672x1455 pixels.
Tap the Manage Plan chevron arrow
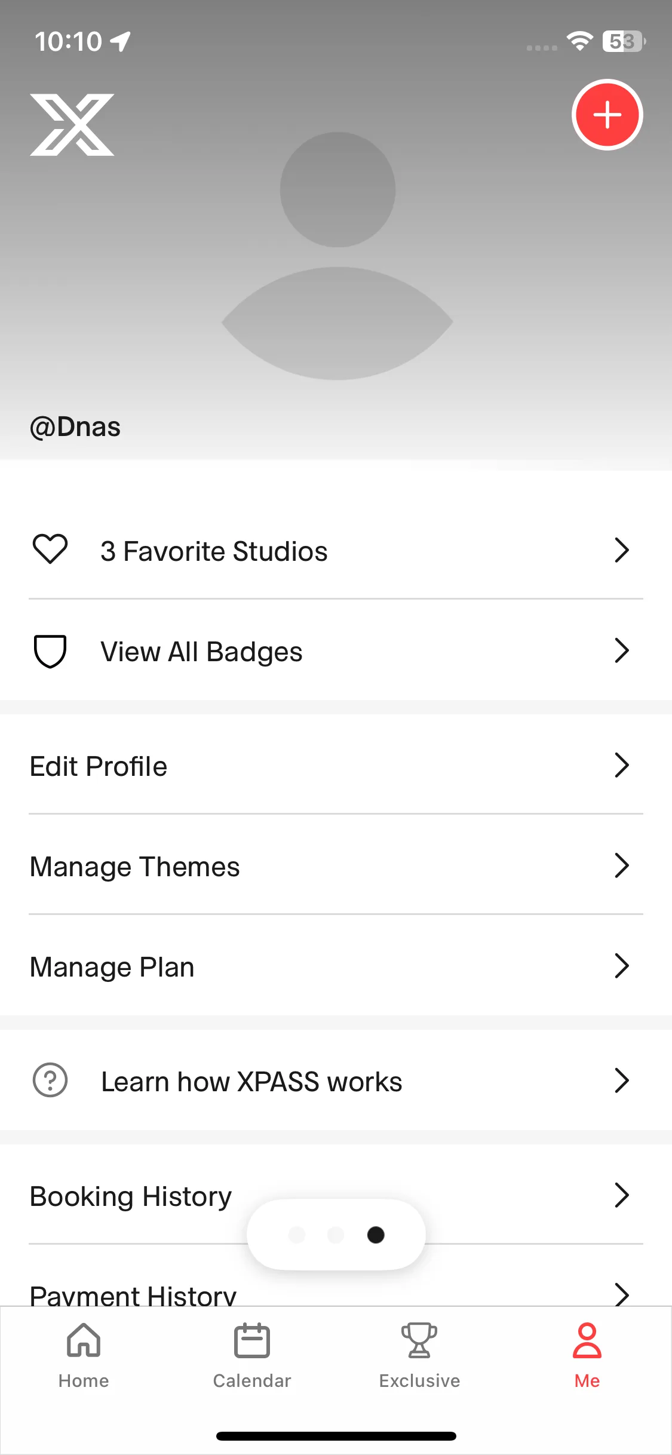(x=622, y=966)
